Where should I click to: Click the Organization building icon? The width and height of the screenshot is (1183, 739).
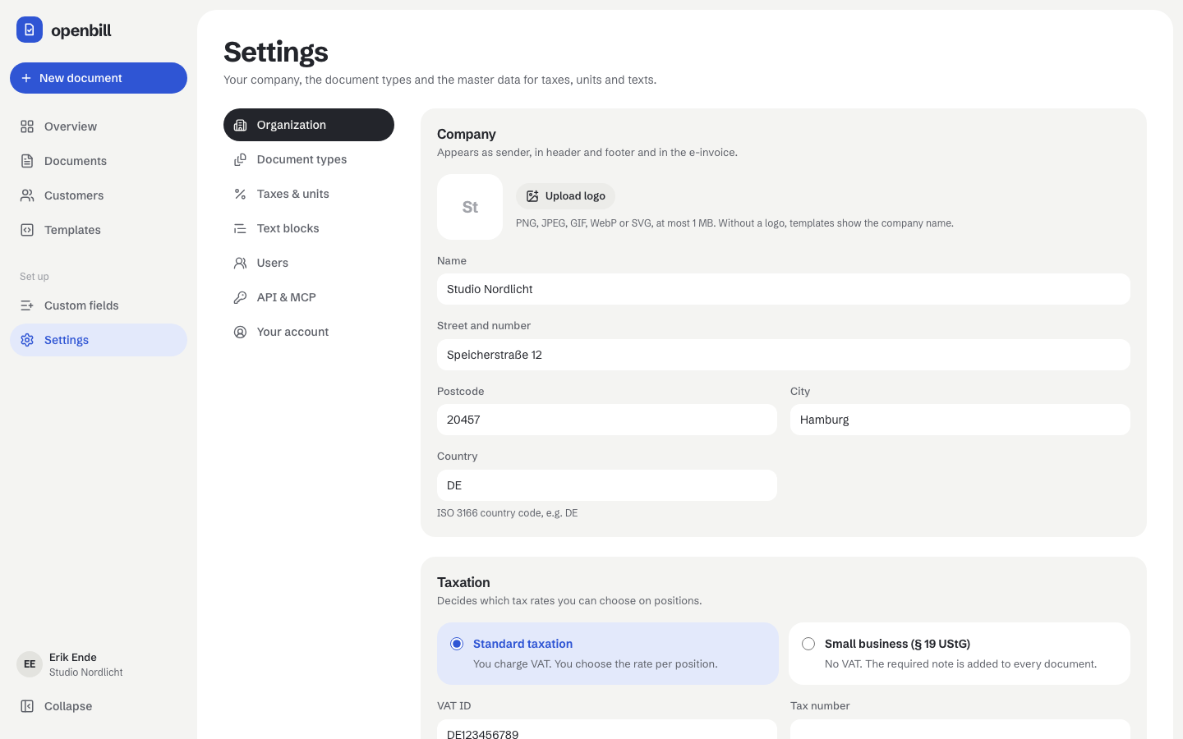click(240, 125)
